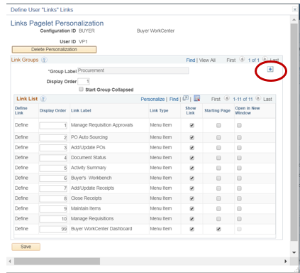Focus the group Display Order field
300x273 pixels.
click(x=84, y=82)
